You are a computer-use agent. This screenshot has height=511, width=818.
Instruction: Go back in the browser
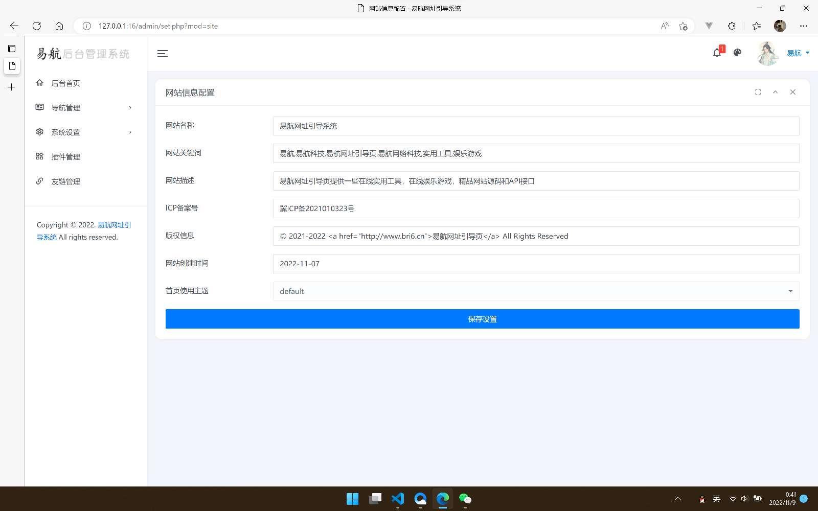(x=14, y=26)
